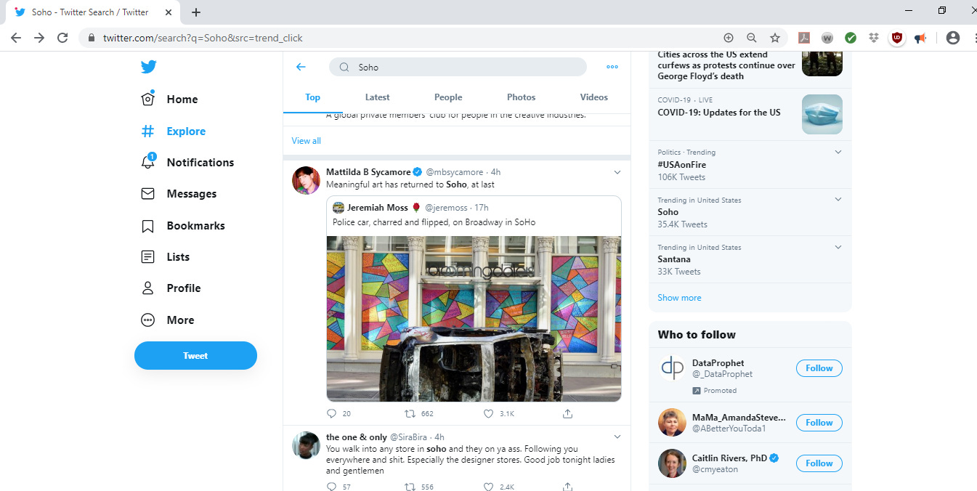Click the @mbsycamore handle
This screenshot has height=491, width=977.
(x=455, y=172)
